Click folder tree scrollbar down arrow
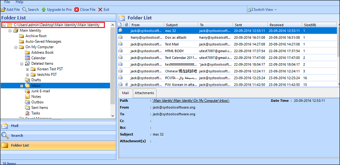The height and width of the screenshot is (165, 340). click(x=113, y=116)
